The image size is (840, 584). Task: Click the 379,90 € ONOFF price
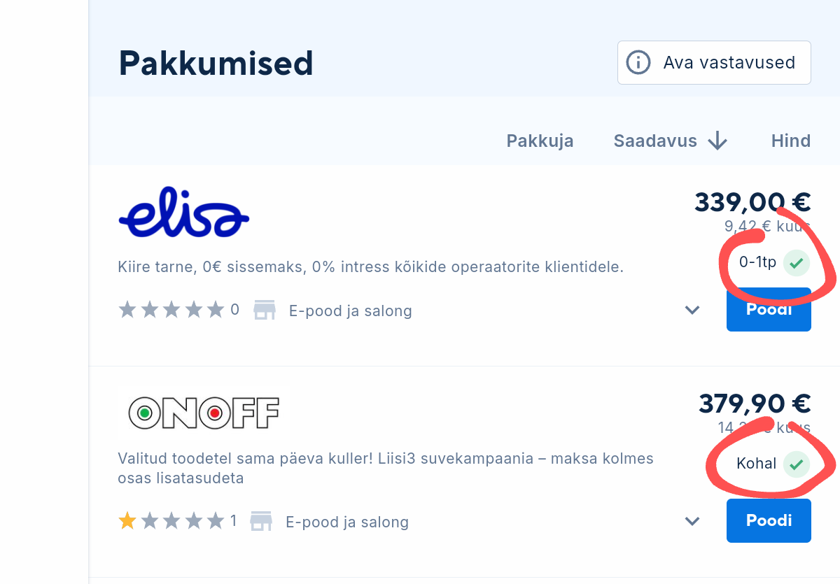point(755,404)
